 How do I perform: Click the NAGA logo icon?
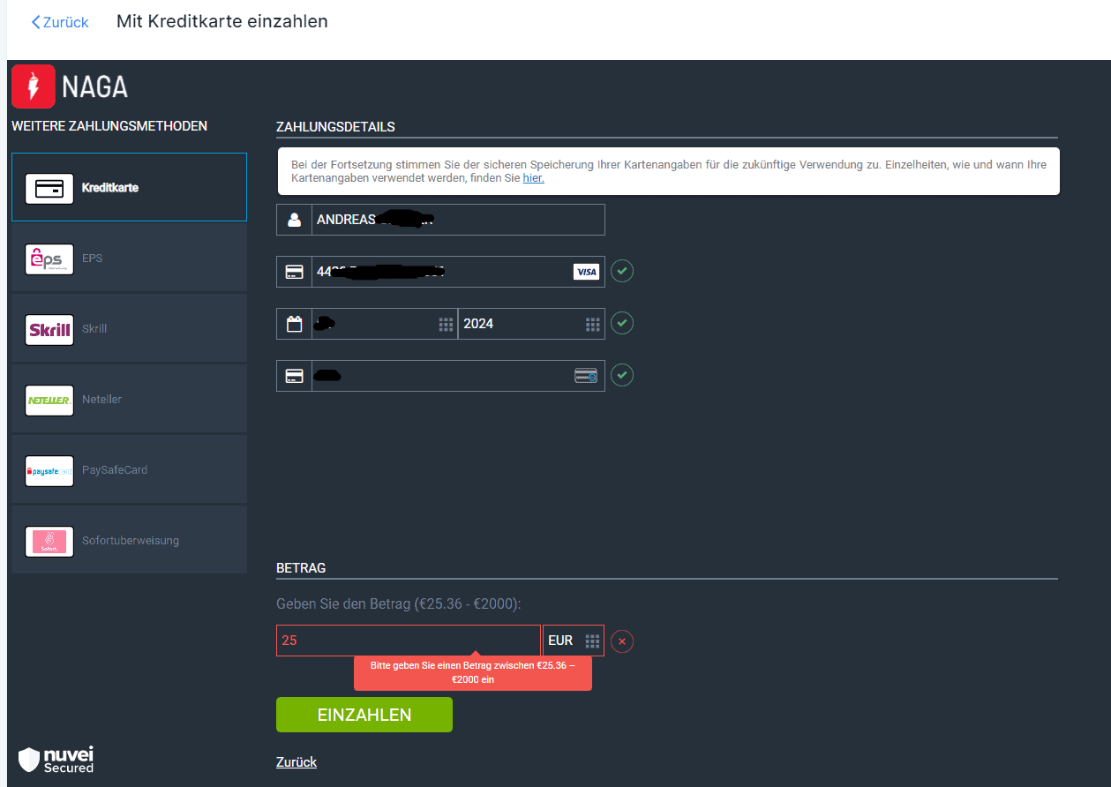coord(34,86)
